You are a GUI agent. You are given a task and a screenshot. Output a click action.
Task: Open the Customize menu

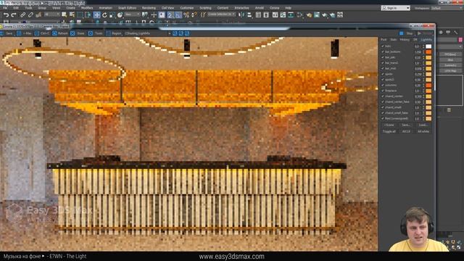pos(187,8)
